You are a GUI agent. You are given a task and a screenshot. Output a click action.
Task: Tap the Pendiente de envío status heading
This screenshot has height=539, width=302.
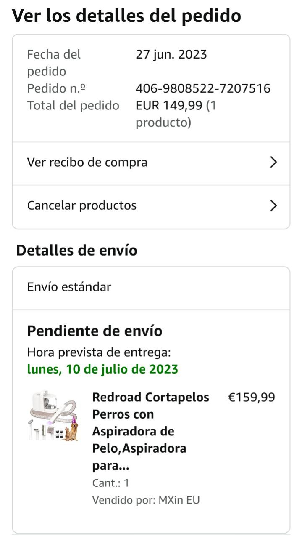95,331
